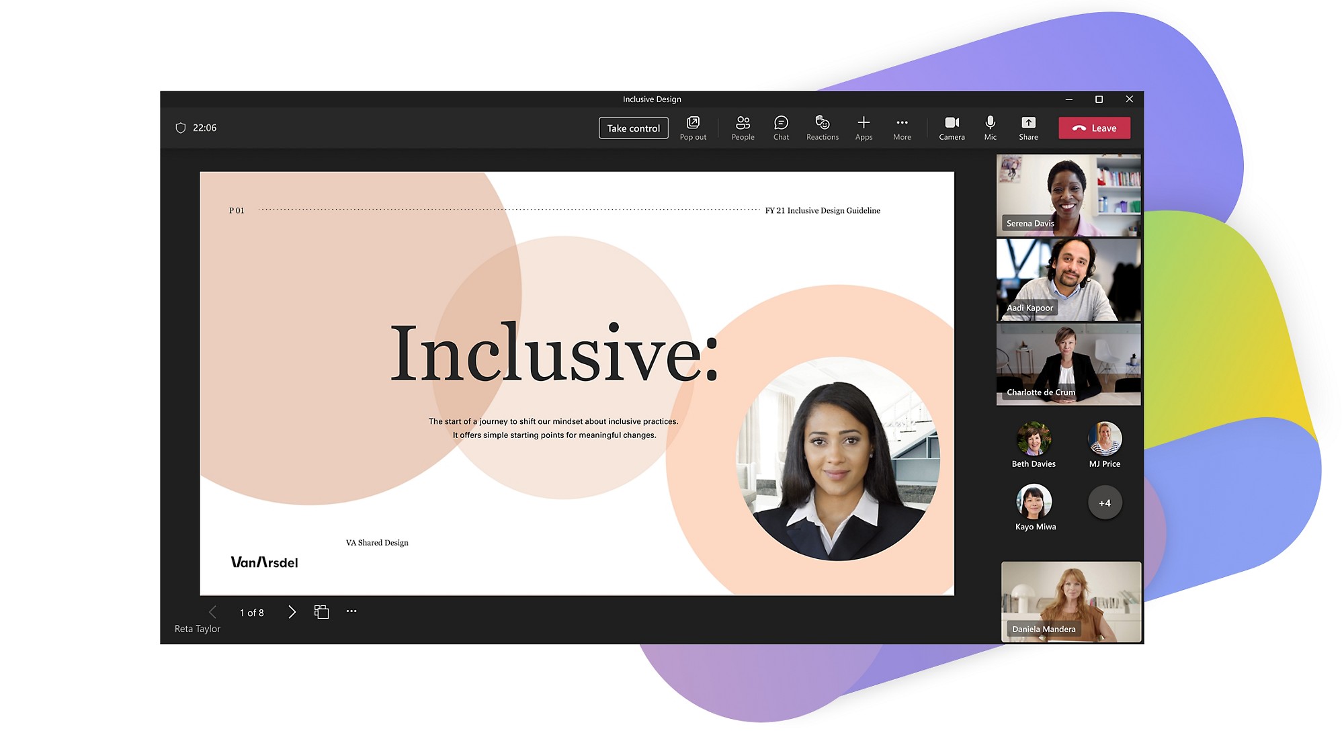This screenshot has height=733, width=1344.
Task: Click the shield security icon beside the timer
Action: click(180, 128)
